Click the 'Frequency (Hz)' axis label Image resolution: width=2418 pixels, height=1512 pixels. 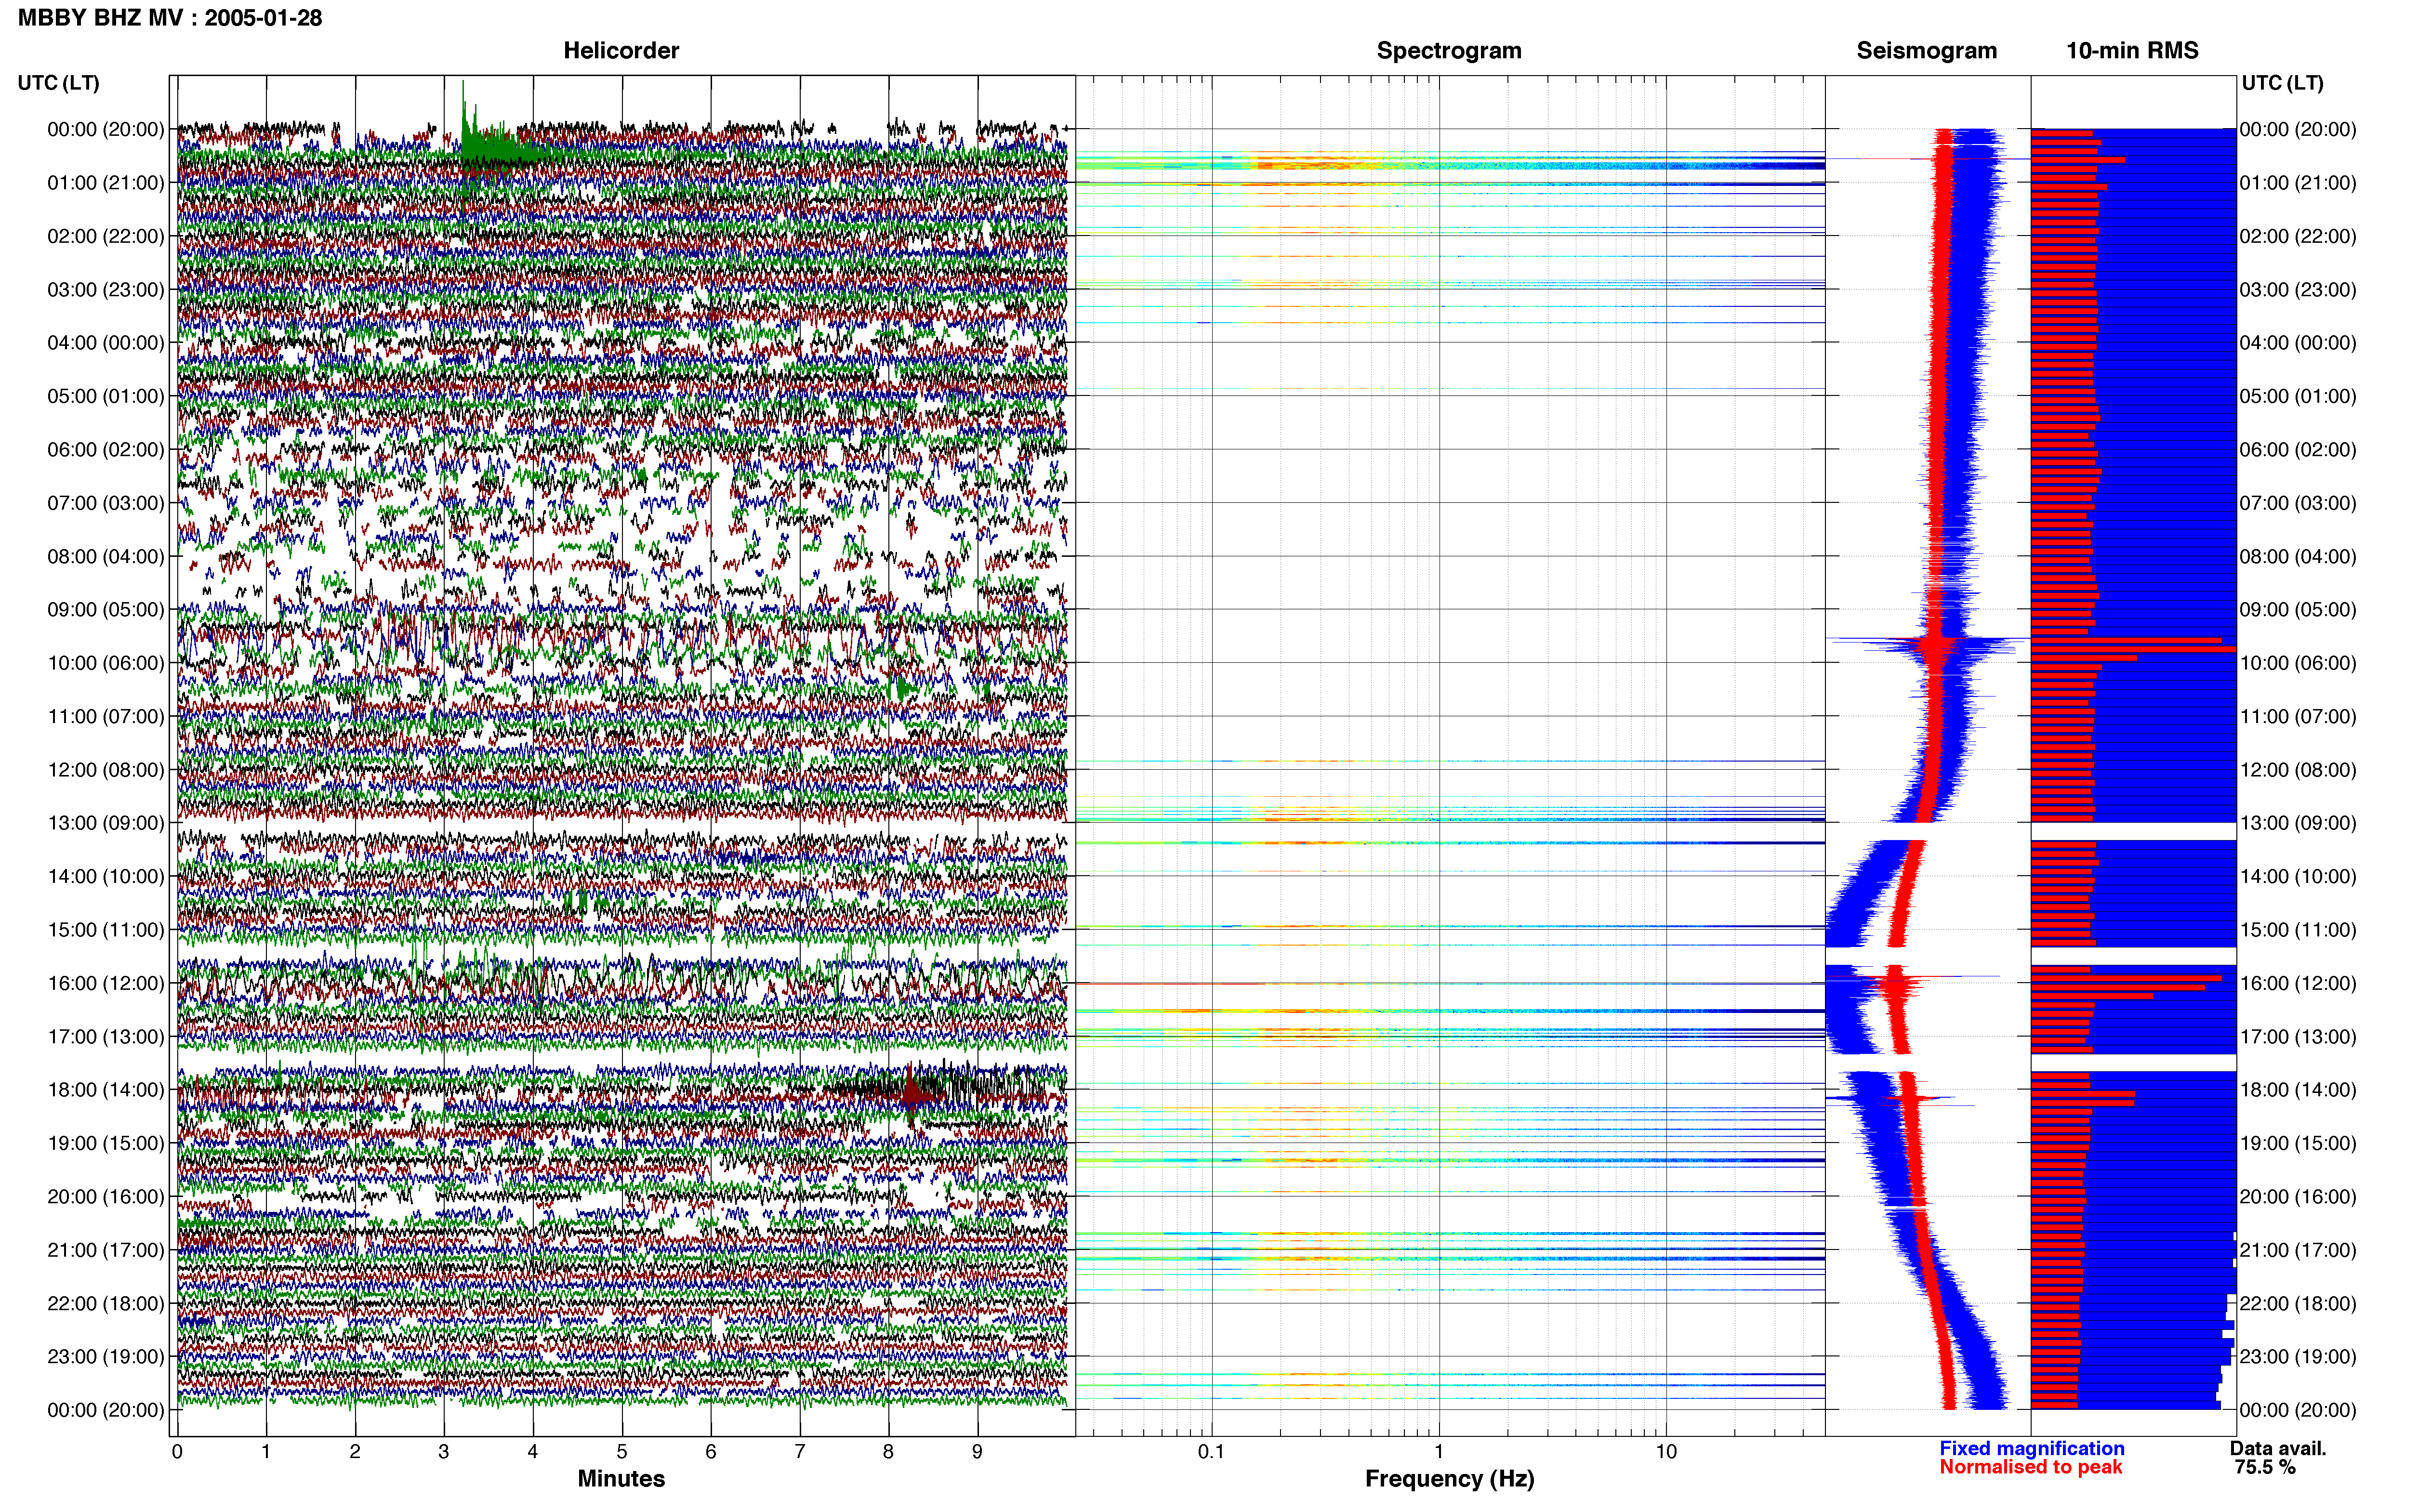(1449, 1479)
